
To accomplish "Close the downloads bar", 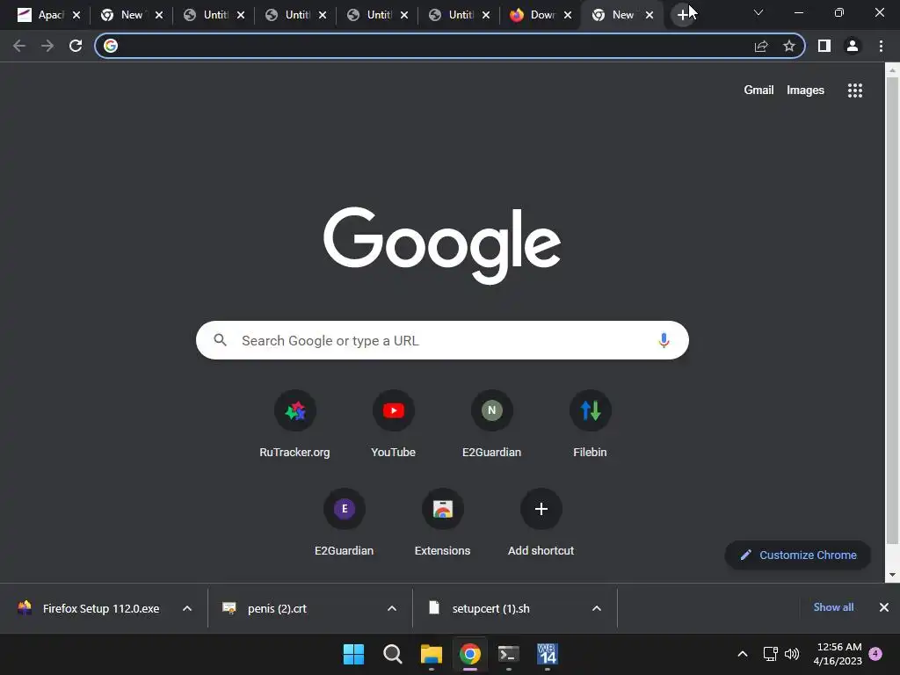I will point(884,607).
